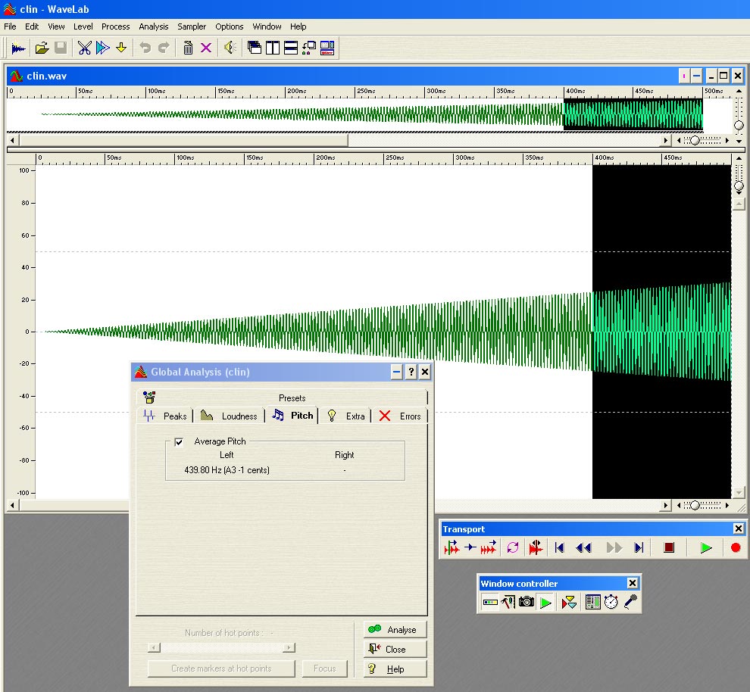Screen dimensions: 750x692
Task: Open the Presets bar in Global Analysis
Action: click(x=292, y=397)
